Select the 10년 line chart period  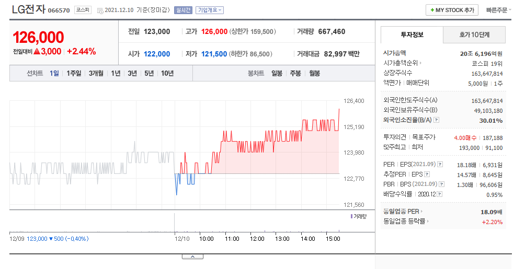167,73
